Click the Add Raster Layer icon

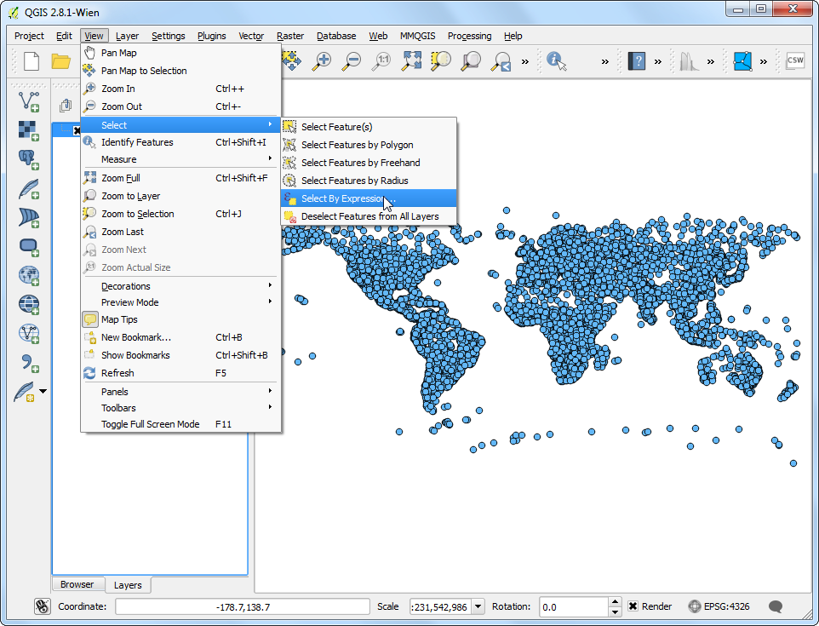pyautogui.click(x=29, y=130)
